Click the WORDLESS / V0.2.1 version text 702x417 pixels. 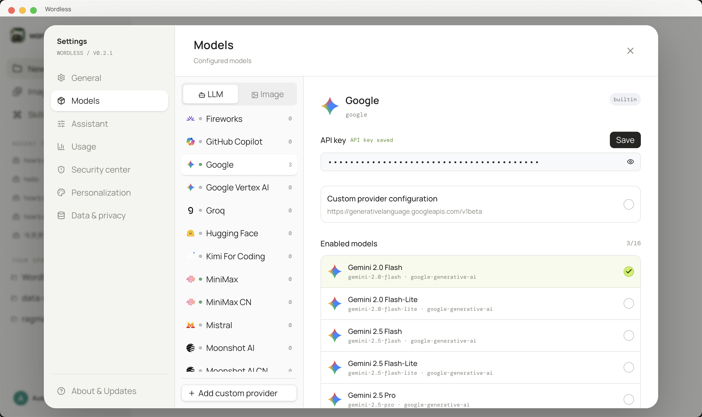pyautogui.click(x=84, y=53)
